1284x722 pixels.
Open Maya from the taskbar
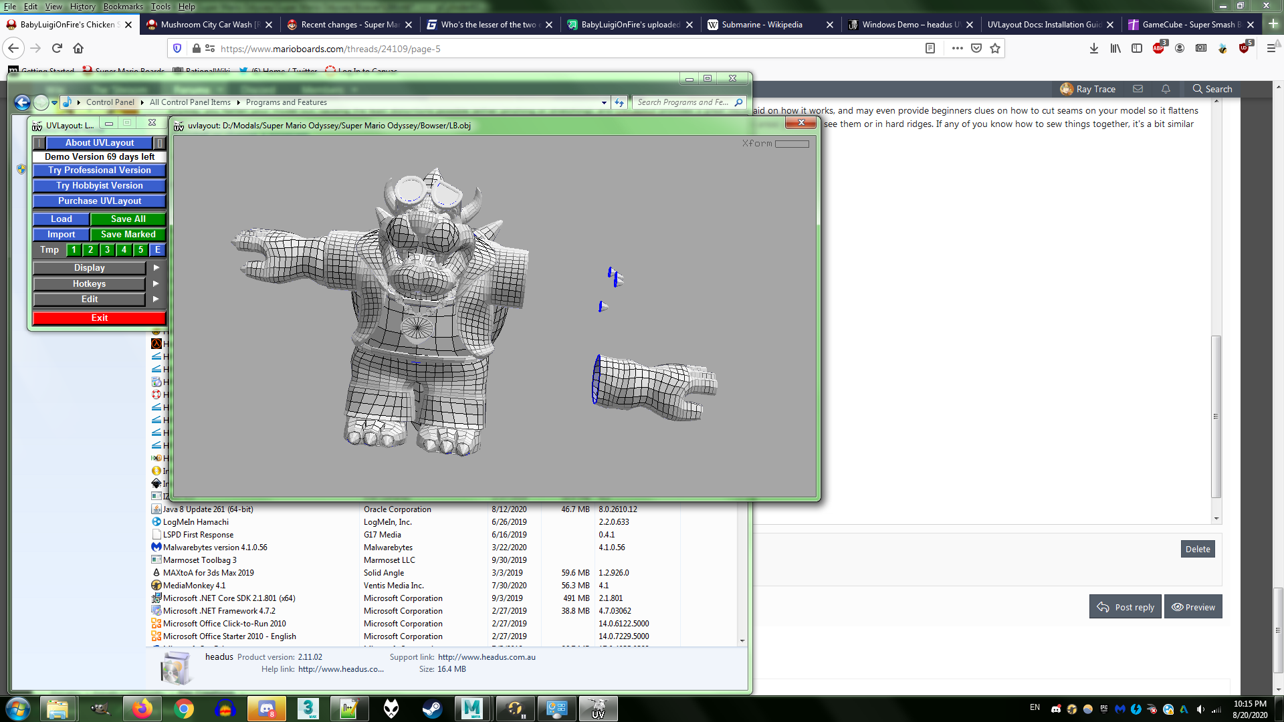click(x=472, y=709)
